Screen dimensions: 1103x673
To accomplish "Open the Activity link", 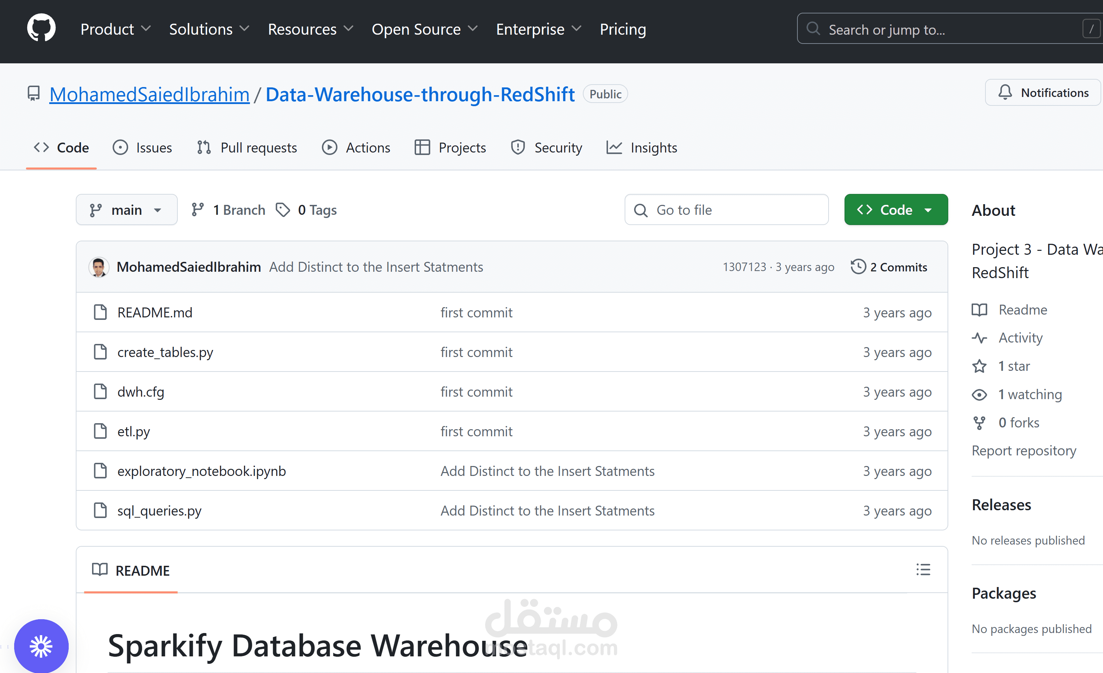I will coord(1007,338).
